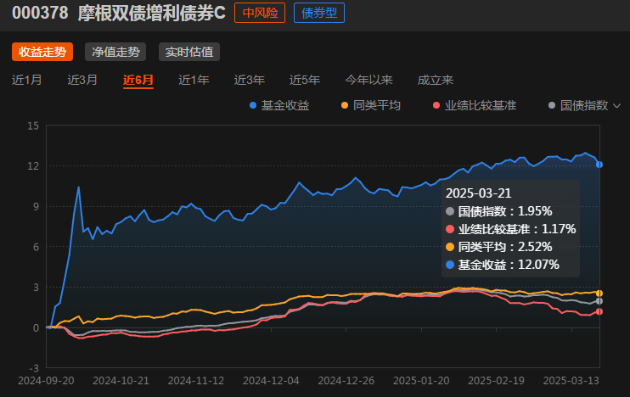Choose the 近1年 period
630x397 pixels.
[194, 80]
